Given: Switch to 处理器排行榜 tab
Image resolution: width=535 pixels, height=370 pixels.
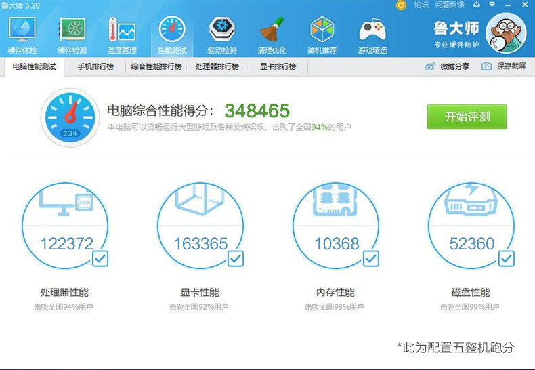Looking at the screenshot, I should pyautogui.click(x=217, y=66).
